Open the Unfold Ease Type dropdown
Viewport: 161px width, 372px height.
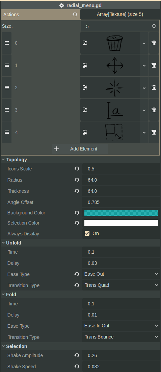121,274
